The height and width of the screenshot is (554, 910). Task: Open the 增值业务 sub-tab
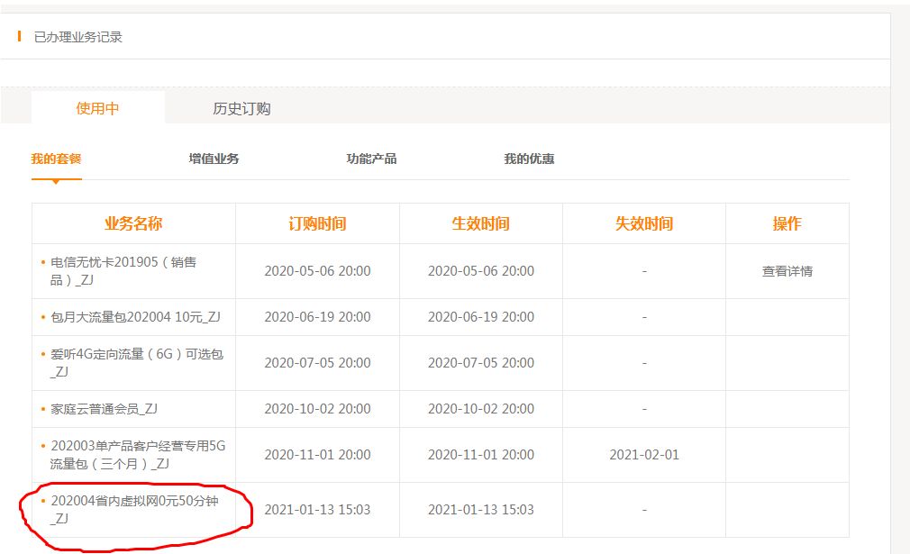(214, 159)
